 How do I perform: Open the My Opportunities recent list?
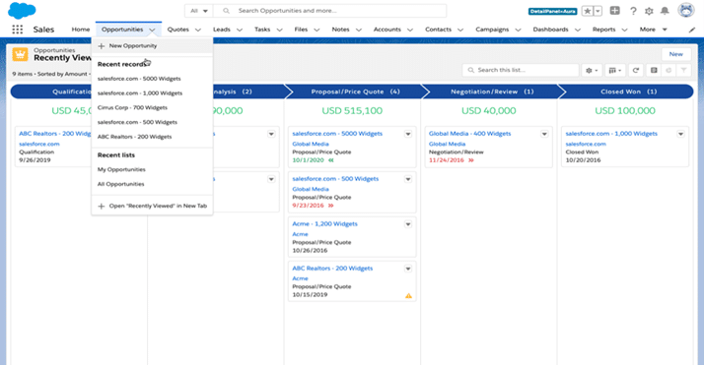(121, 170)
